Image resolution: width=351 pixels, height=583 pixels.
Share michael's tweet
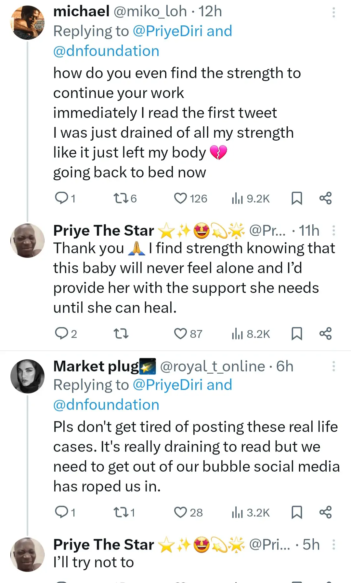click(325, 198)
